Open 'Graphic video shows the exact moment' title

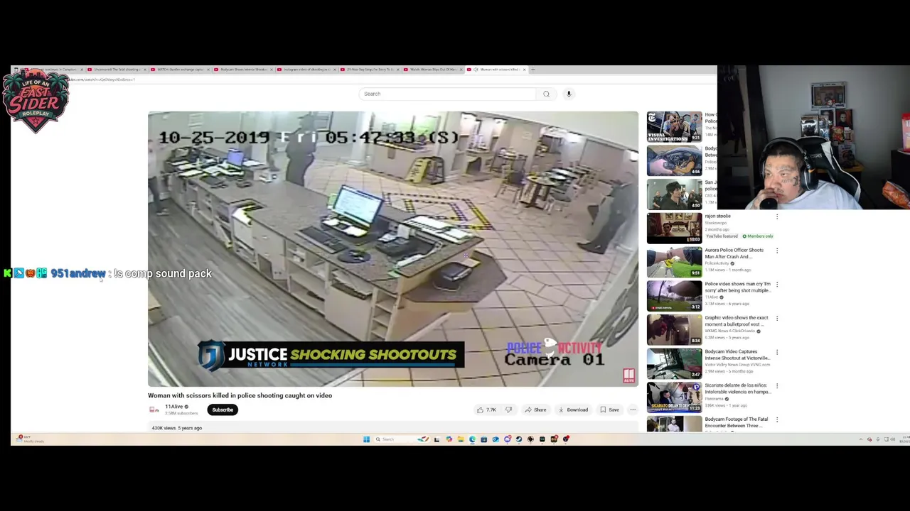tap(737, 321)
